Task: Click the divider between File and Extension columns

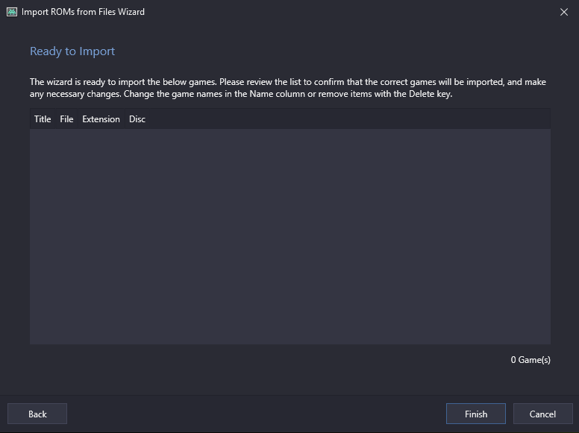Action: (78, 119)
